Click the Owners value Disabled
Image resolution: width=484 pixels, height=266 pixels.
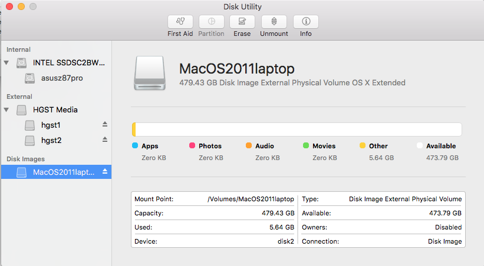[x=448, y=228]
